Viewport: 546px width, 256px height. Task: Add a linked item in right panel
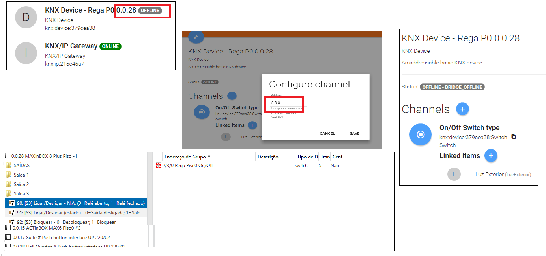tap(491, 156)
